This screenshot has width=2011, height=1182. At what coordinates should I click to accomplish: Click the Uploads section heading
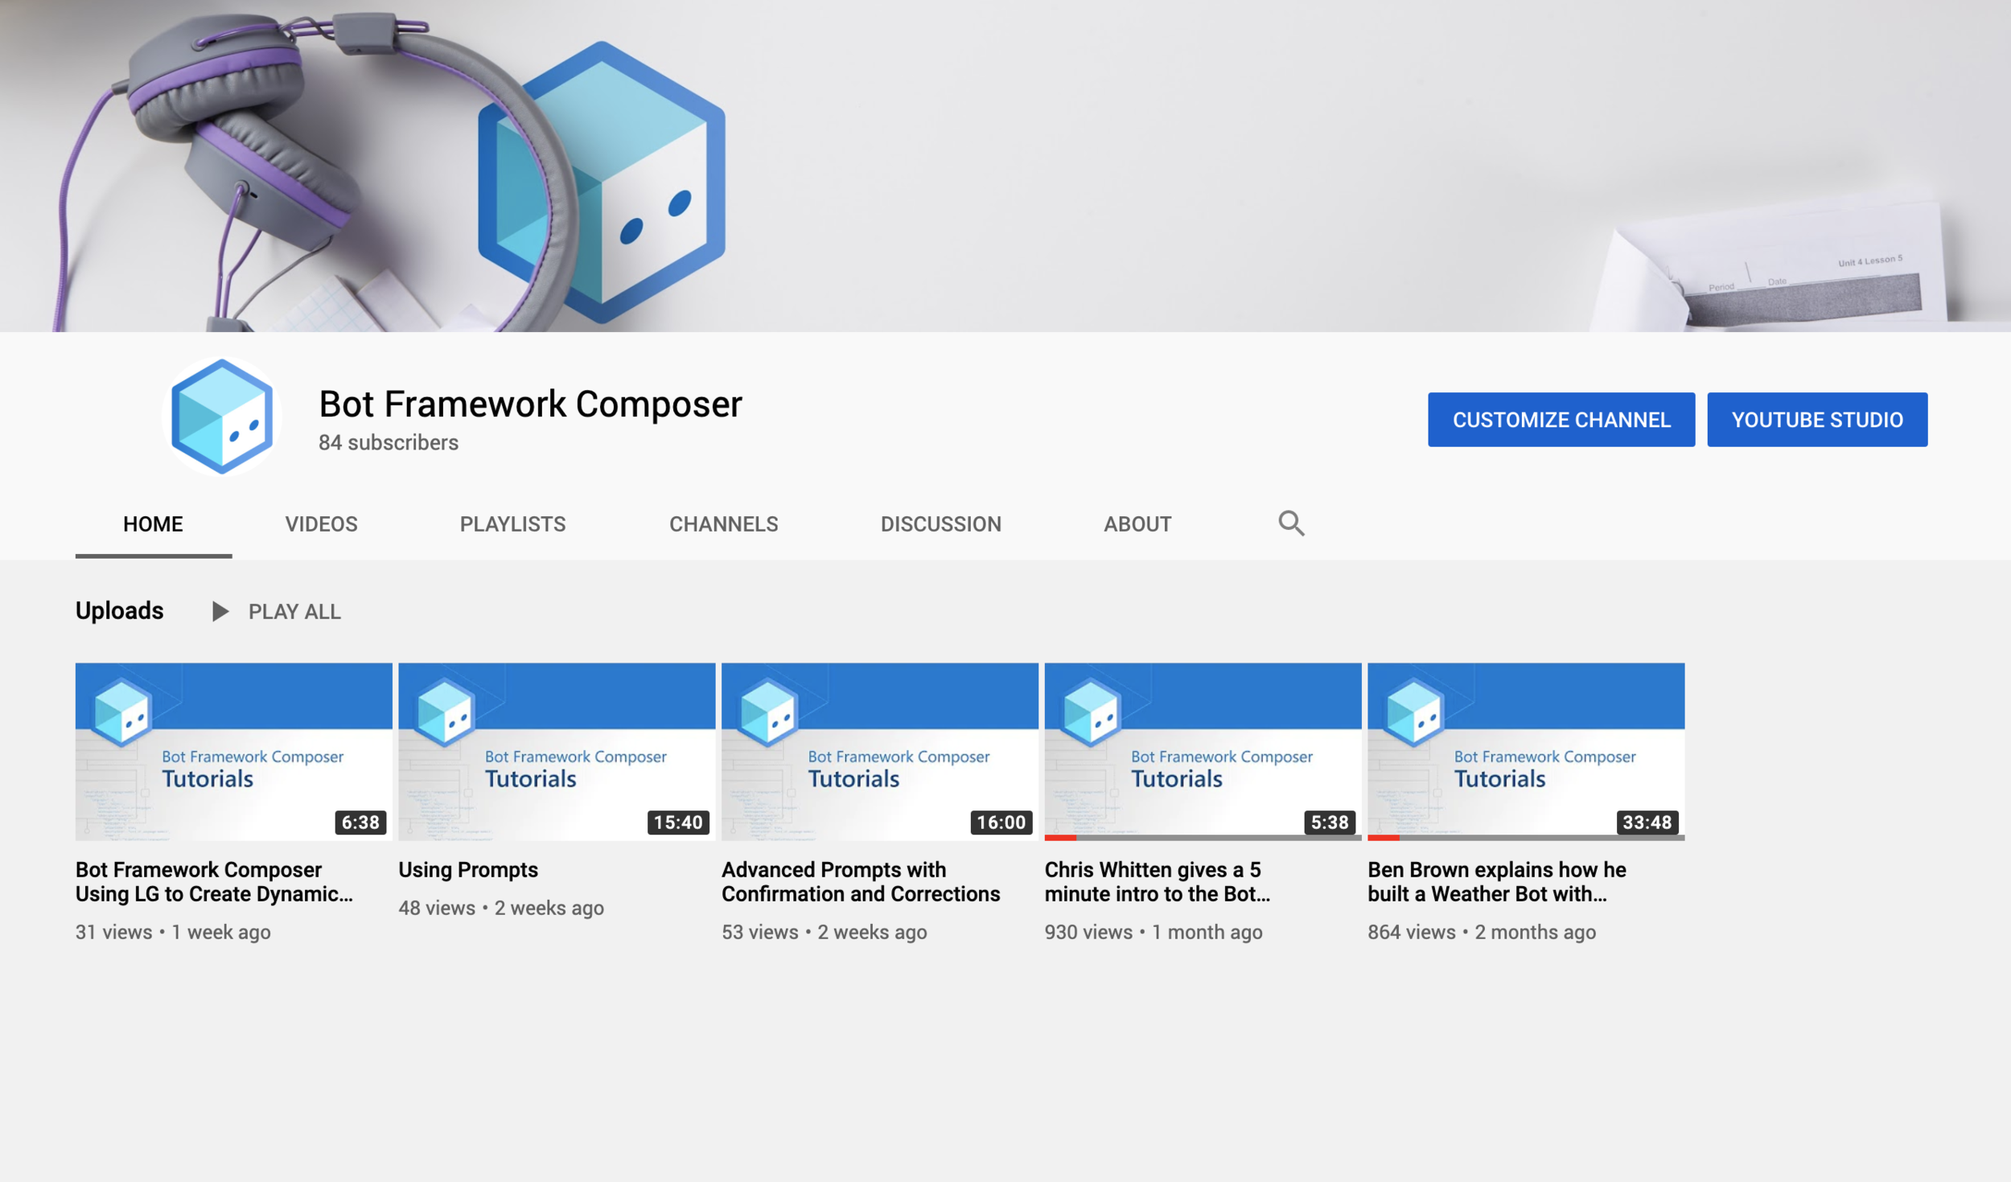119,610
